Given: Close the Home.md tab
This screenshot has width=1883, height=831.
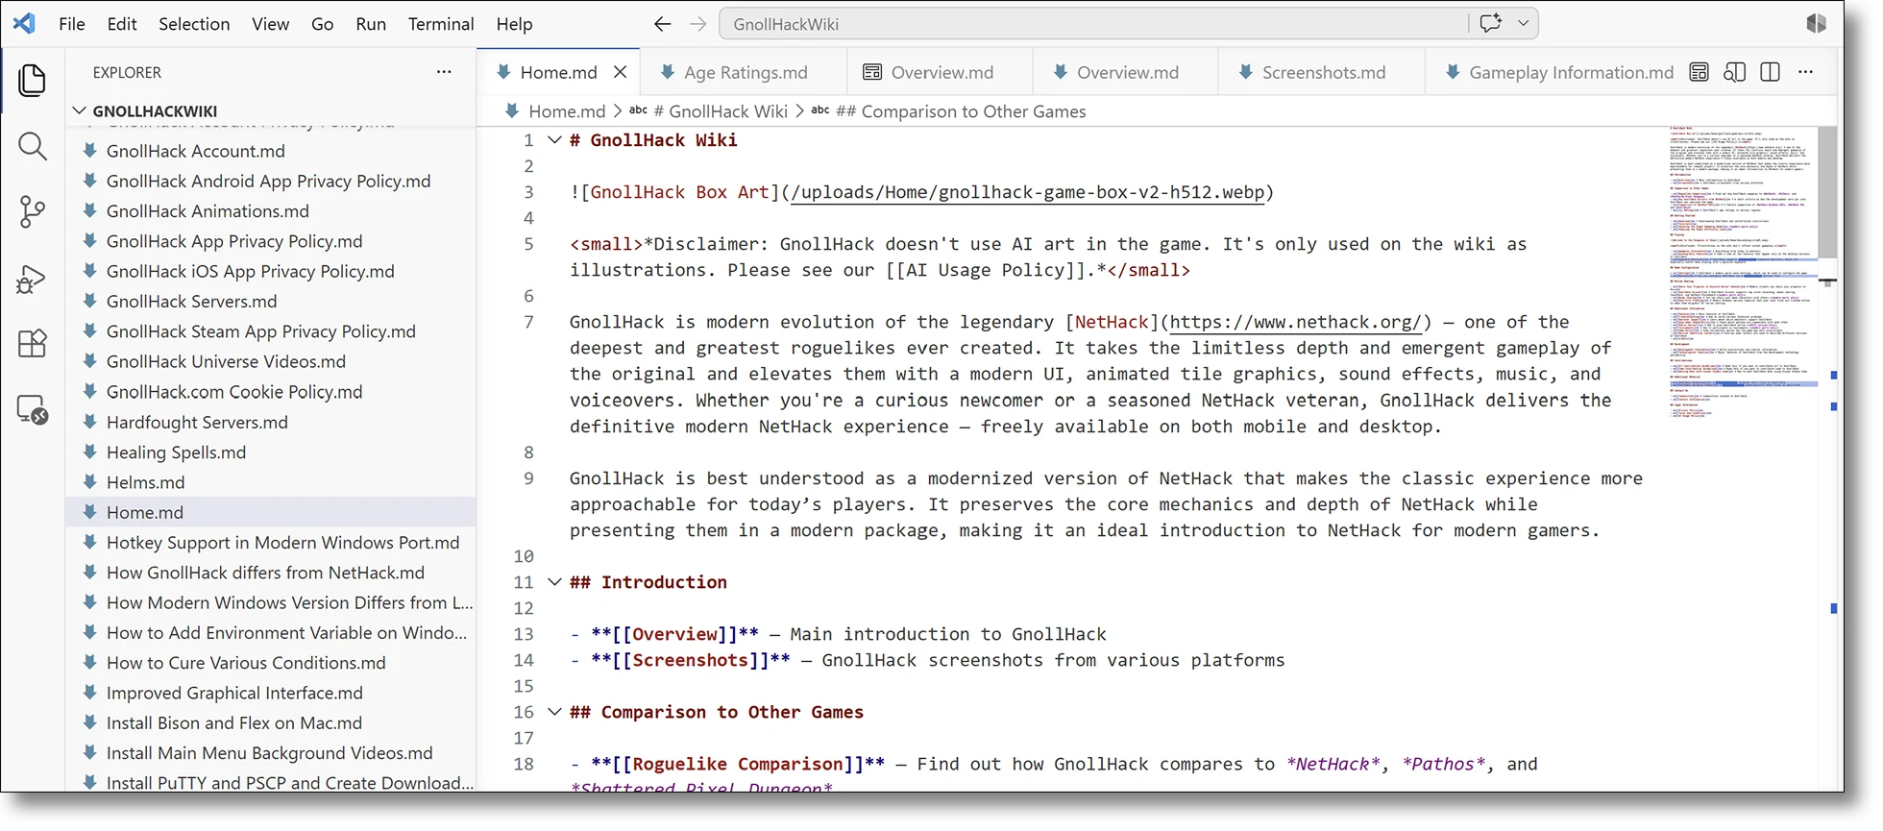Looking at the screenshot, I should [621, 72].
